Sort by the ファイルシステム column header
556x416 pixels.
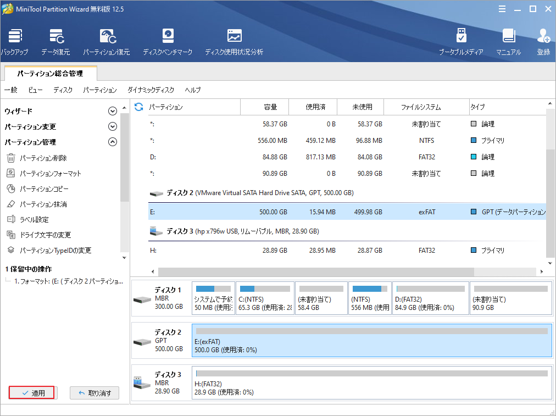click(426, 107)
